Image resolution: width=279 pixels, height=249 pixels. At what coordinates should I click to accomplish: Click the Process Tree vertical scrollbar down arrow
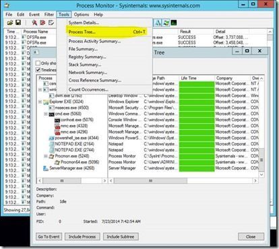tap(261, 174)
